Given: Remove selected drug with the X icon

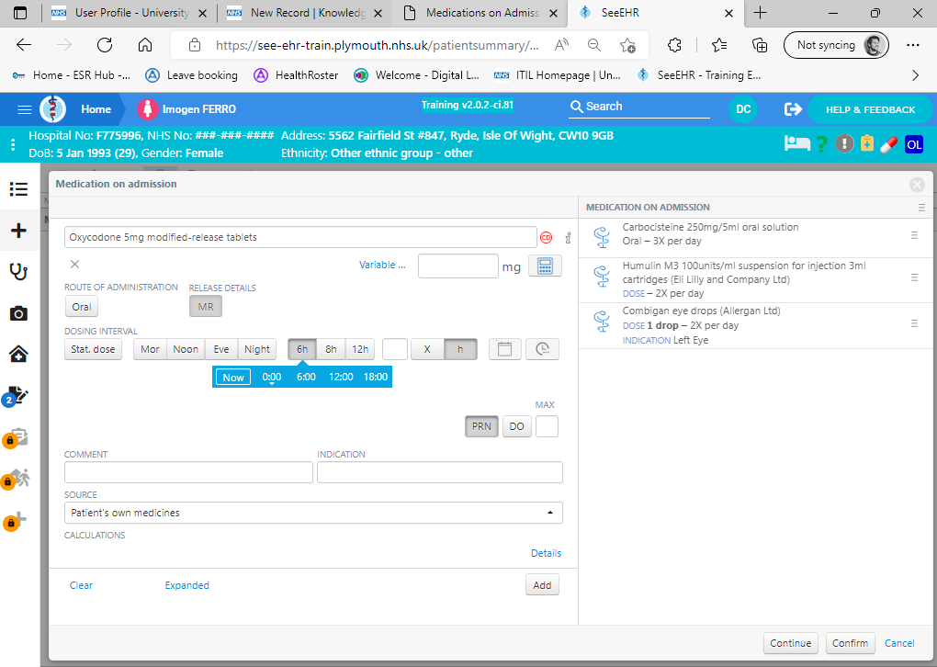Looking at the screenshot, I should coord(74,265).
